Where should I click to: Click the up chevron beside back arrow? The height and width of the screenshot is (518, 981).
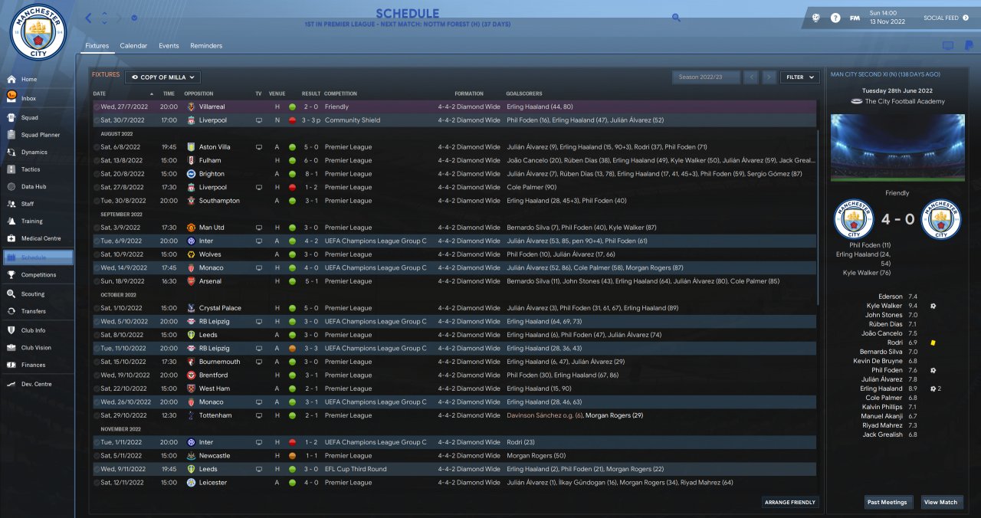[105, 13]
